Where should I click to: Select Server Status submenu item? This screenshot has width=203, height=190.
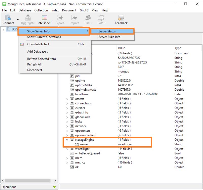[112, 31]
